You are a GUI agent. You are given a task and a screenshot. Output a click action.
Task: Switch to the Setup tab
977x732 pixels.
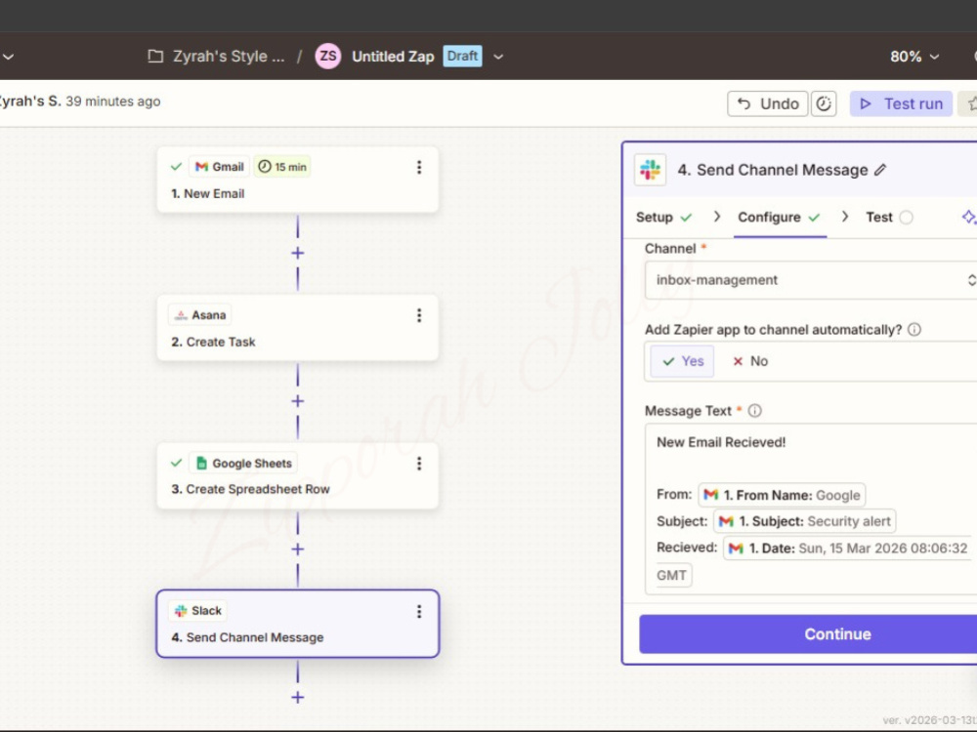(663, 218)
